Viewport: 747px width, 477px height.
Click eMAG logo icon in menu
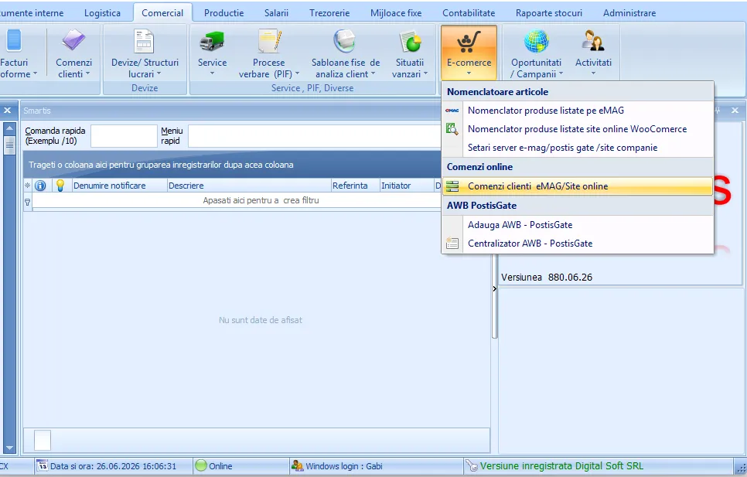click(452, 111)
